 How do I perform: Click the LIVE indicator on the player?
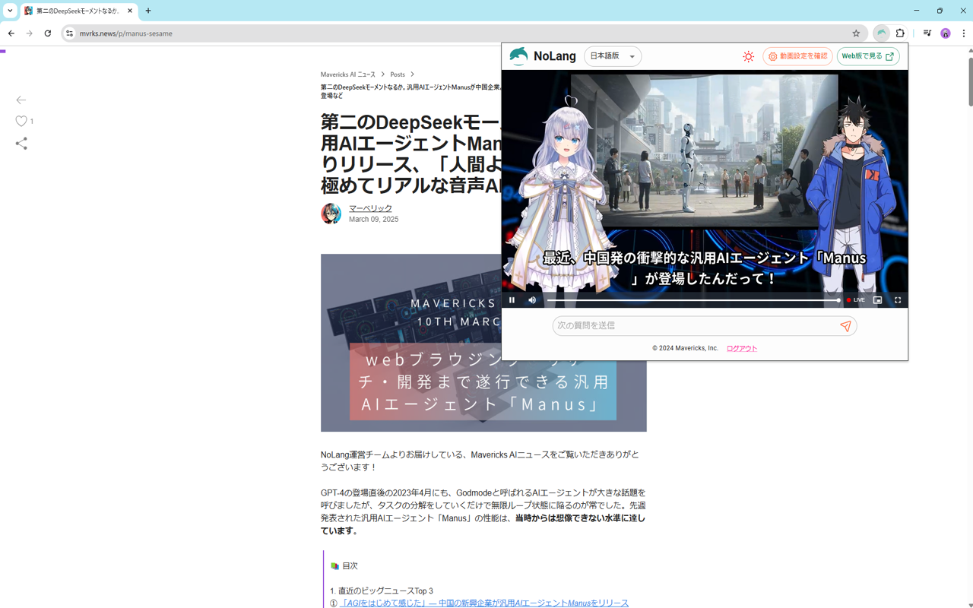pos(856,300)
